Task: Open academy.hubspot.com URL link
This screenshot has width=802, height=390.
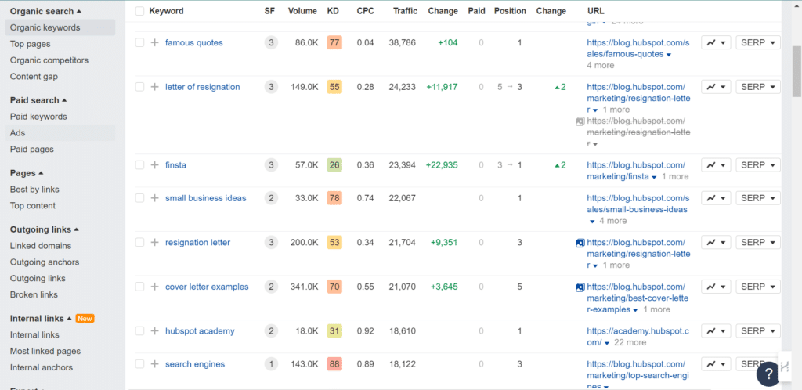Action: (x=638, y=337)
